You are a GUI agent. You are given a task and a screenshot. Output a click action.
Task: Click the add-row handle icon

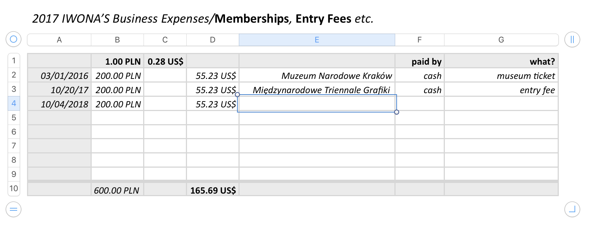click(14, 209)
